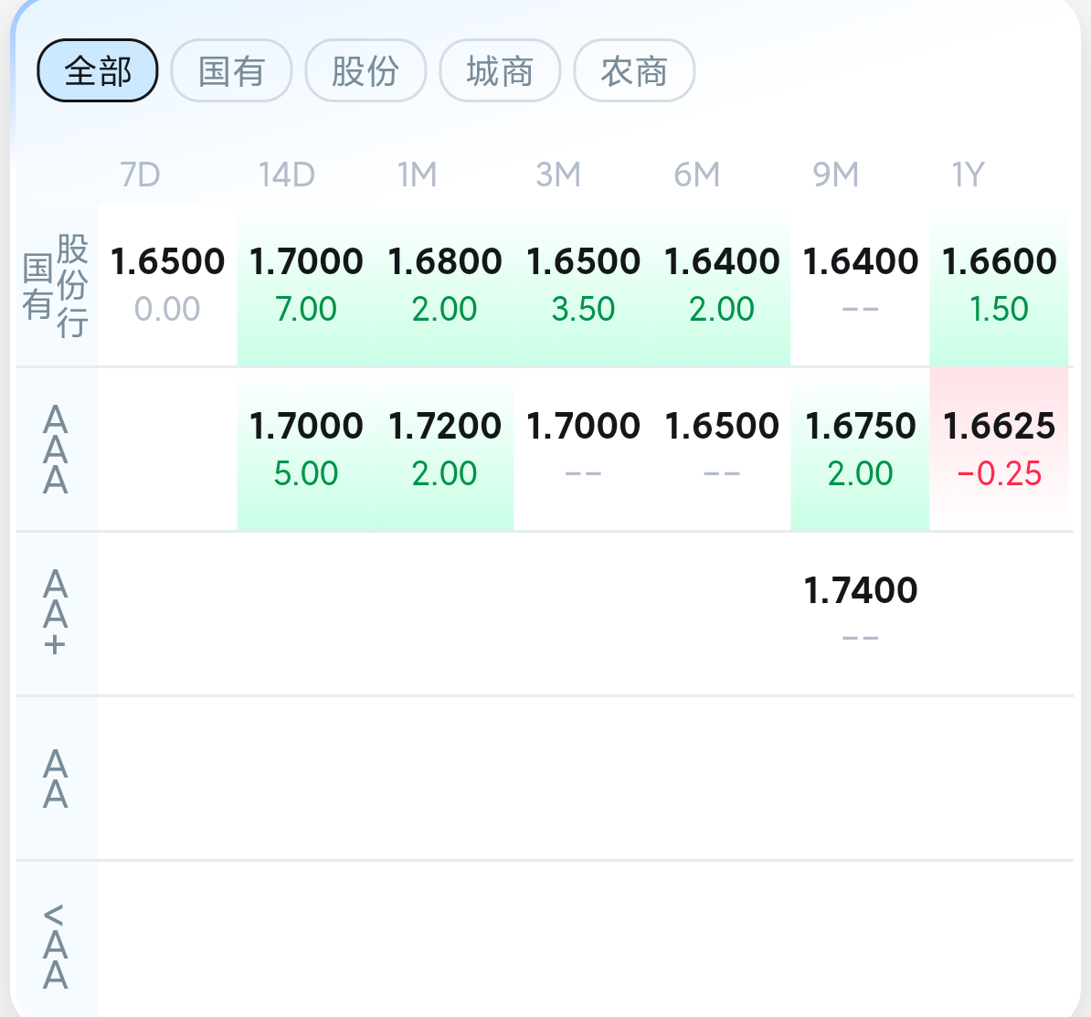Click the AA+ rating row label

pyautogui.click(x=56, y=613)
